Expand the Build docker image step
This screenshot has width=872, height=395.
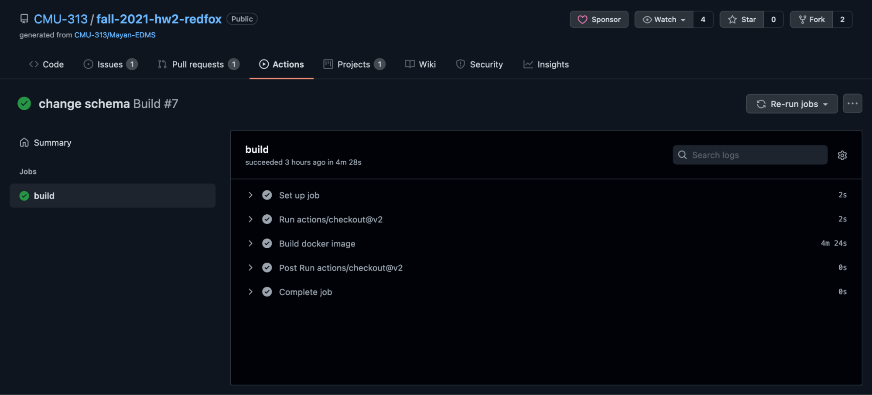pyautogui.click(x=250, y=243)
